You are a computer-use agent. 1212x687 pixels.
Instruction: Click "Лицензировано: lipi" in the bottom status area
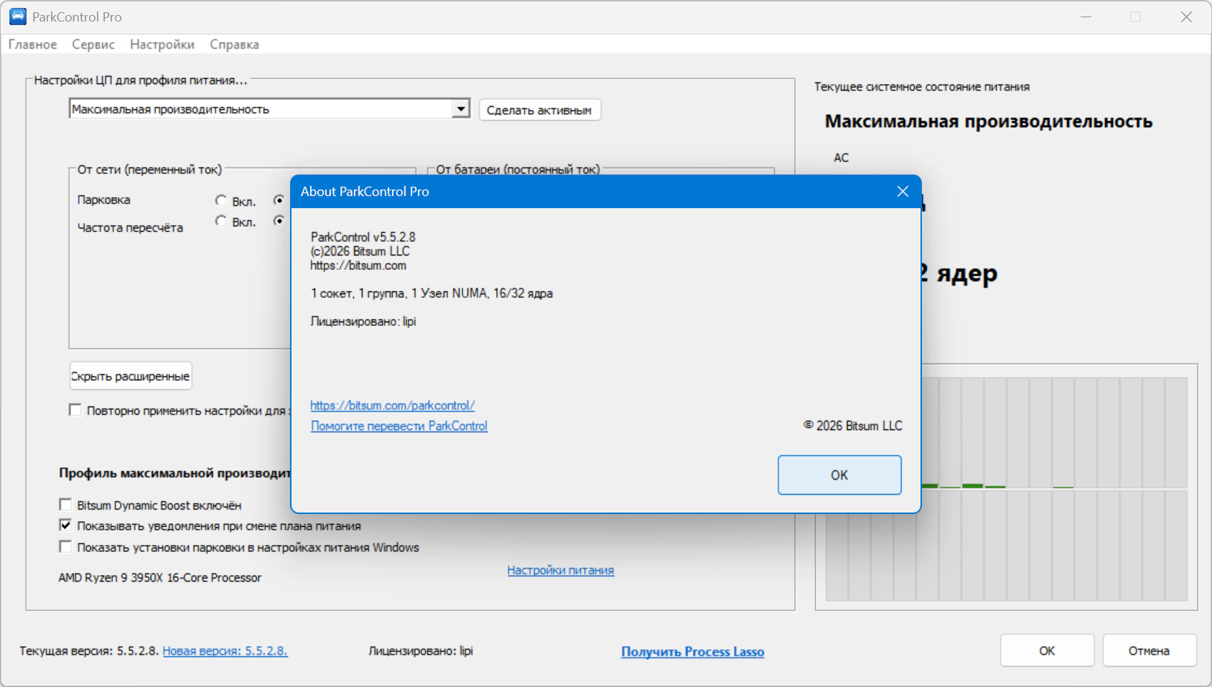421,651
